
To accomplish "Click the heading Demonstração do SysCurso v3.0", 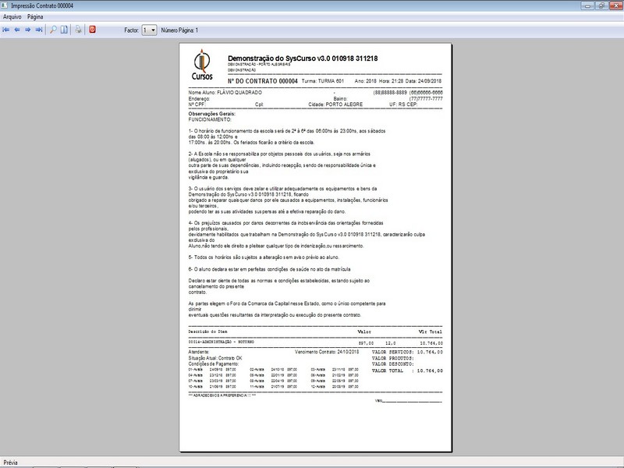I will [x=303, y=58].
